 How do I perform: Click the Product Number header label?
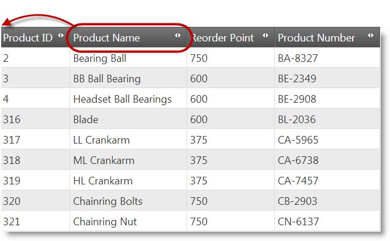(x=316, y=38)
